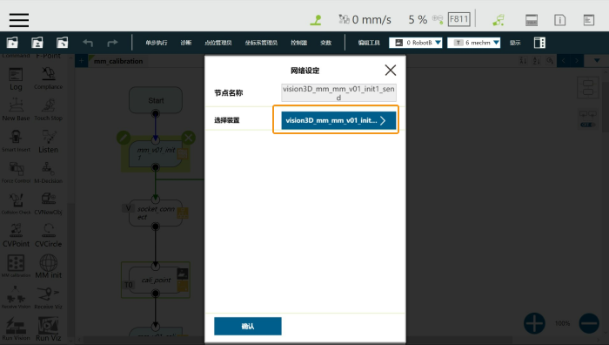Click the node name field in the dialog

click(x=338, y=93)
